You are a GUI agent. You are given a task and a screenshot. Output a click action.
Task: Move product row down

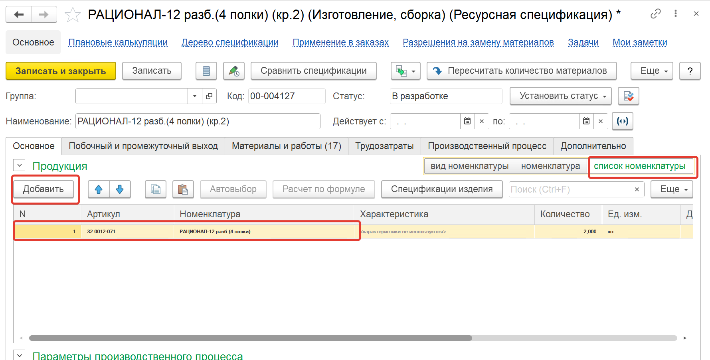(x=120, y=189)
